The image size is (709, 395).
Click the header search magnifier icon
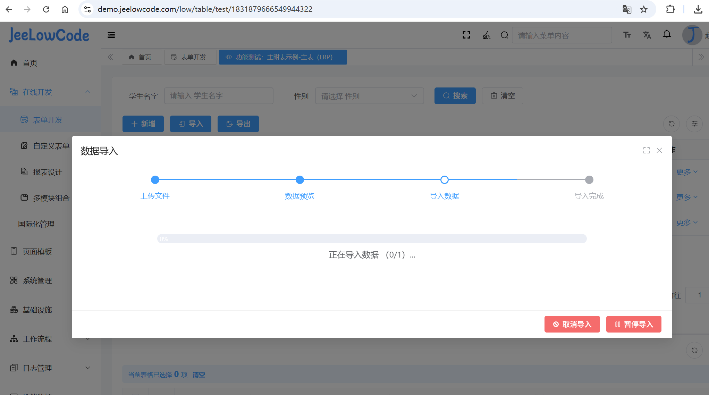point(504,35)
